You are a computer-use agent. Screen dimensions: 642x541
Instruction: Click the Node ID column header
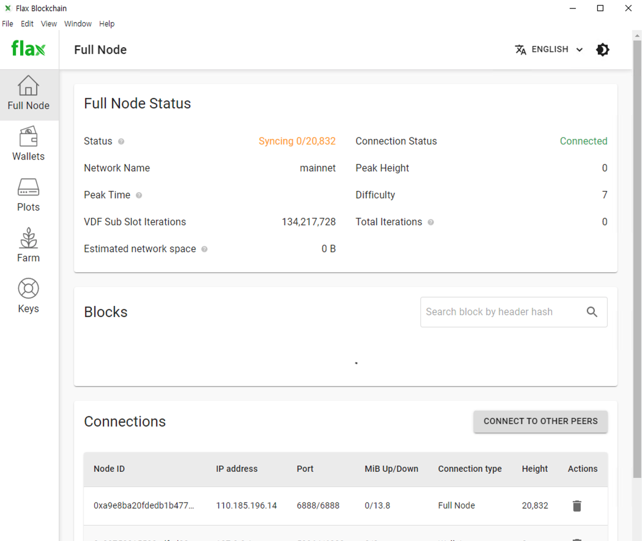click(110, 469)
